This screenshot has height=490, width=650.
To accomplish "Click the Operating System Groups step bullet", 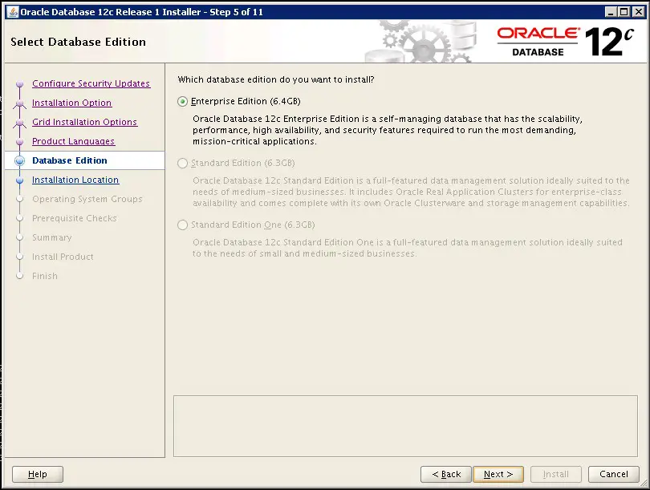I will click(19, 199).
